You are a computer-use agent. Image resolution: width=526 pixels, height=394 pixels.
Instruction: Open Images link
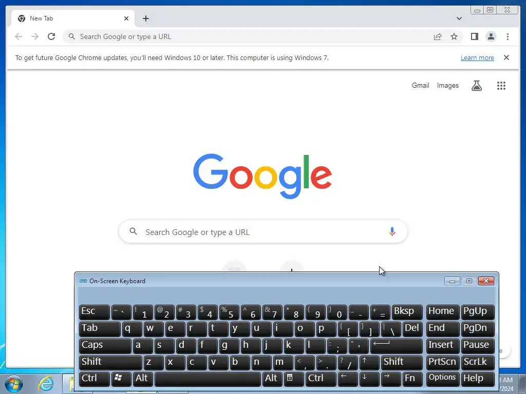[x=447, y=86]
